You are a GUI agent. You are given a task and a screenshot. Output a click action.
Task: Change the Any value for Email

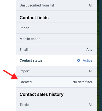click(x=89, y=50)
